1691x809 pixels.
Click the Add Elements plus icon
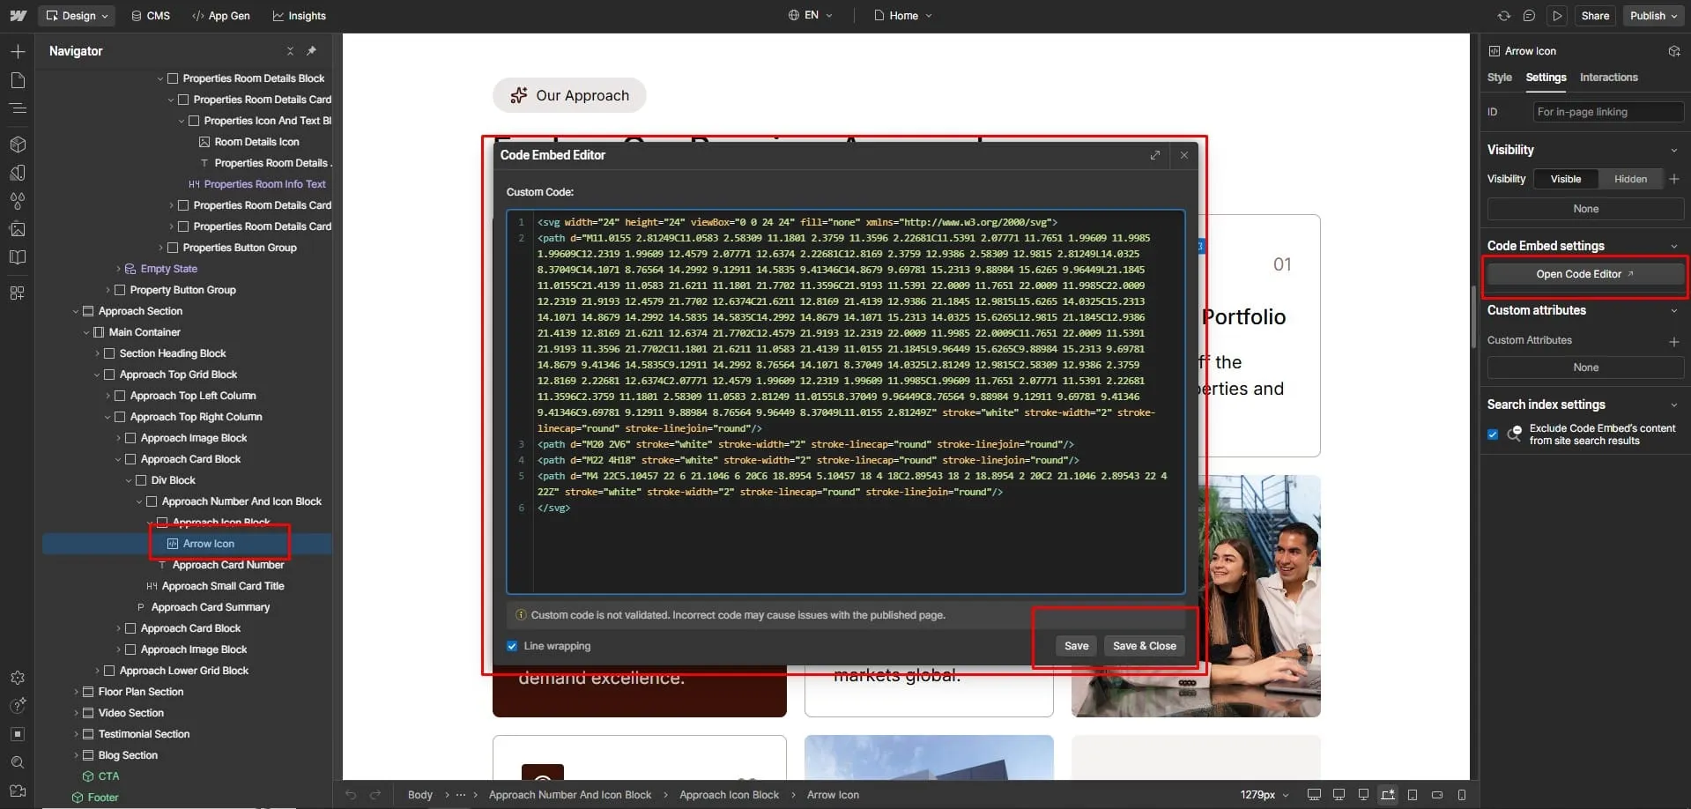click(18, 52)
